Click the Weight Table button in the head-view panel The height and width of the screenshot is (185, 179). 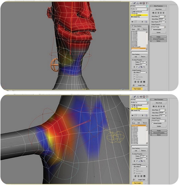coord(141,85)
